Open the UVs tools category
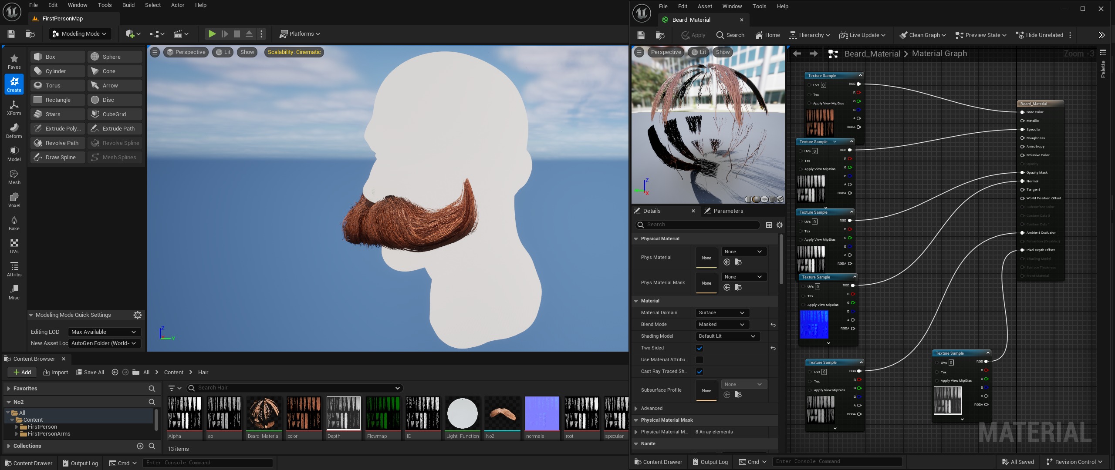This screenshot has height=470, width=1115. point(14,245)
